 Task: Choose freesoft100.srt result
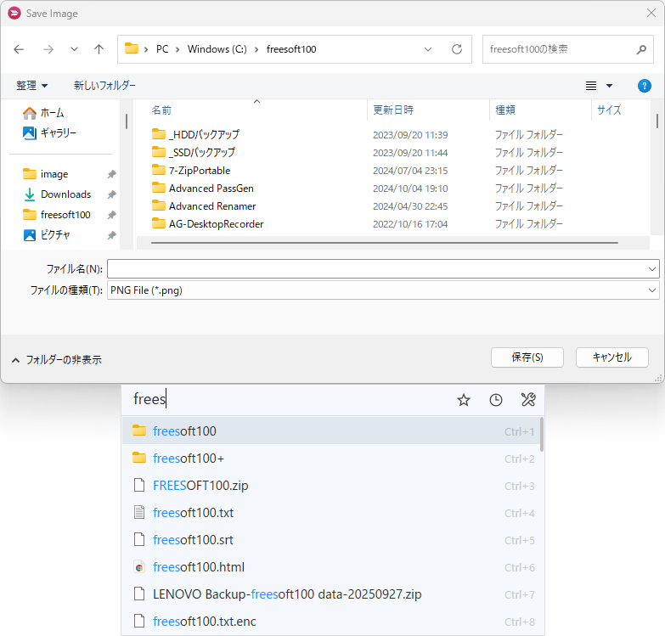[331, 539]
